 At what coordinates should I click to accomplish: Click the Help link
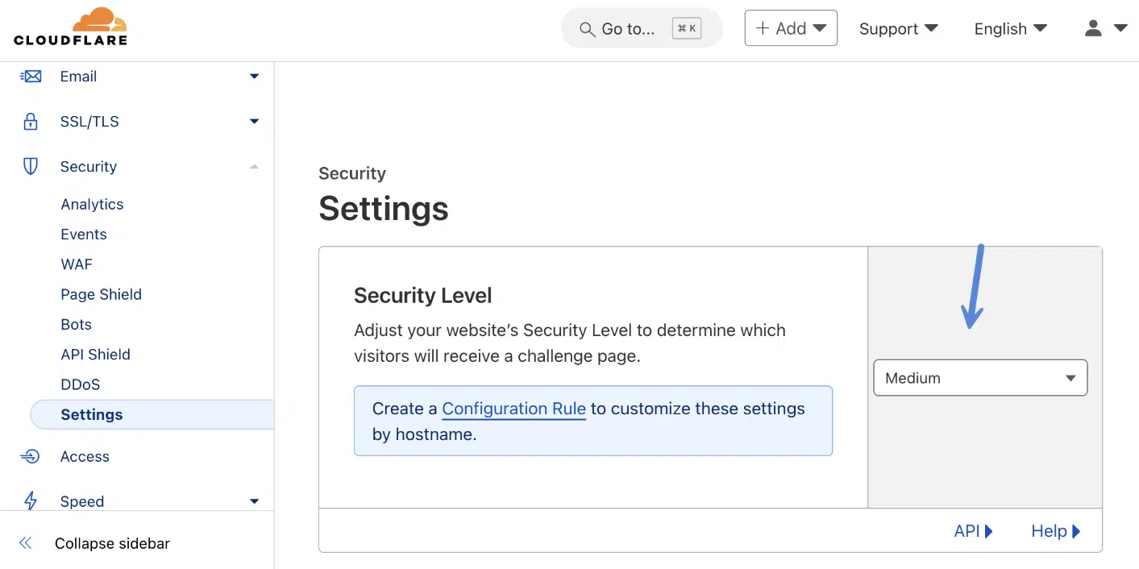[1054, 530]
